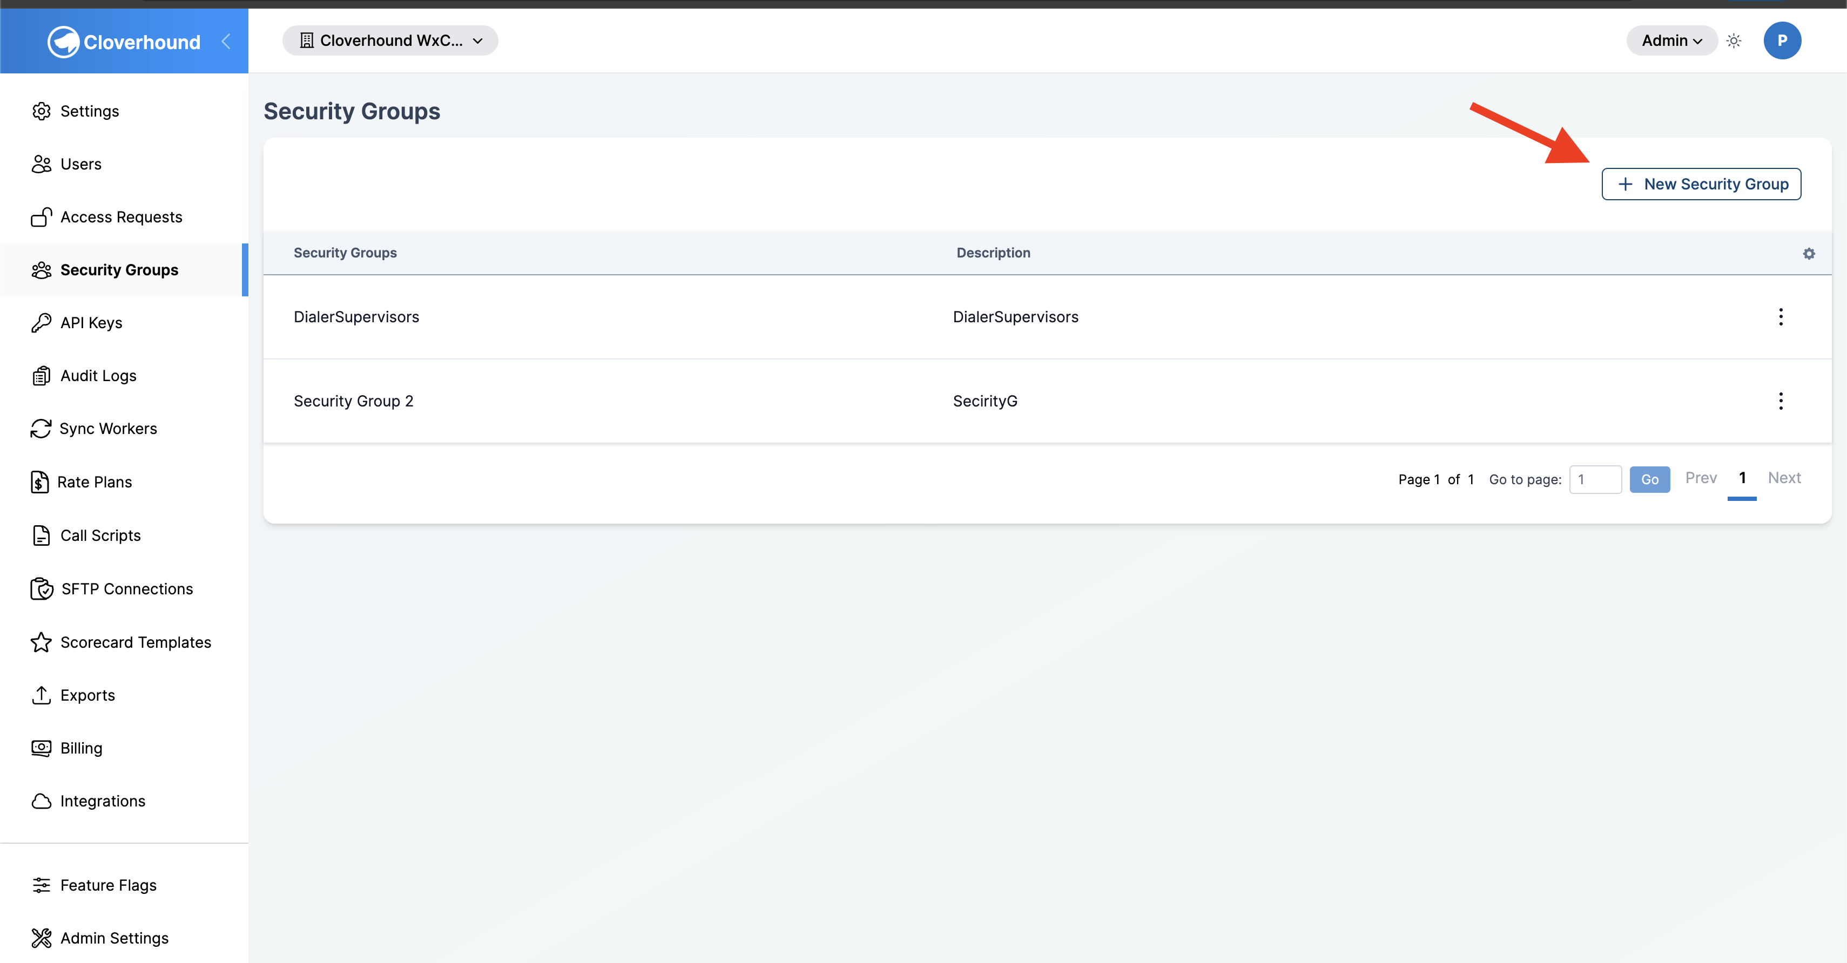Click the Prev page link
The width and height of the screenshot is (1847, 963).
pyautogui.click(x=1700, y=478)
